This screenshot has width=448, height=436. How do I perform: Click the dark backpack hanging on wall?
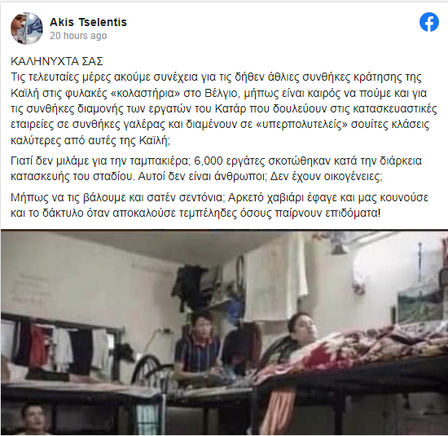[x=189, y=283]
